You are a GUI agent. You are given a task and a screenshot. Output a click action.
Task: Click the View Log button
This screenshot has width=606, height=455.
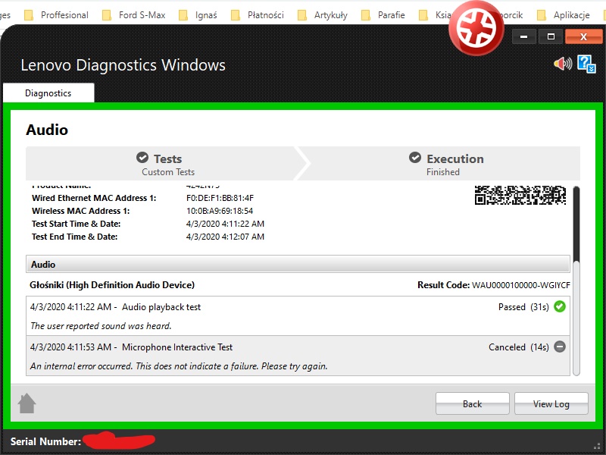[551, 403]
